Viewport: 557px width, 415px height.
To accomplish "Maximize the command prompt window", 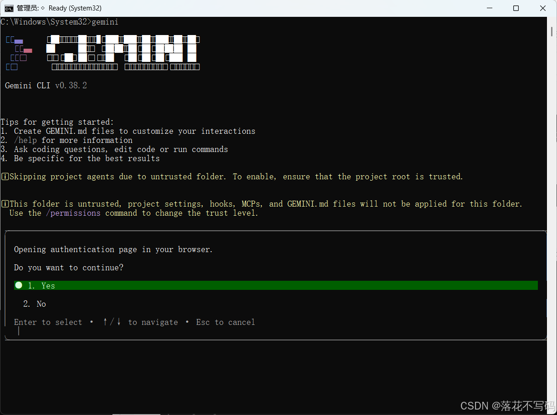I will pyautogui.click(x=516, y=8).
